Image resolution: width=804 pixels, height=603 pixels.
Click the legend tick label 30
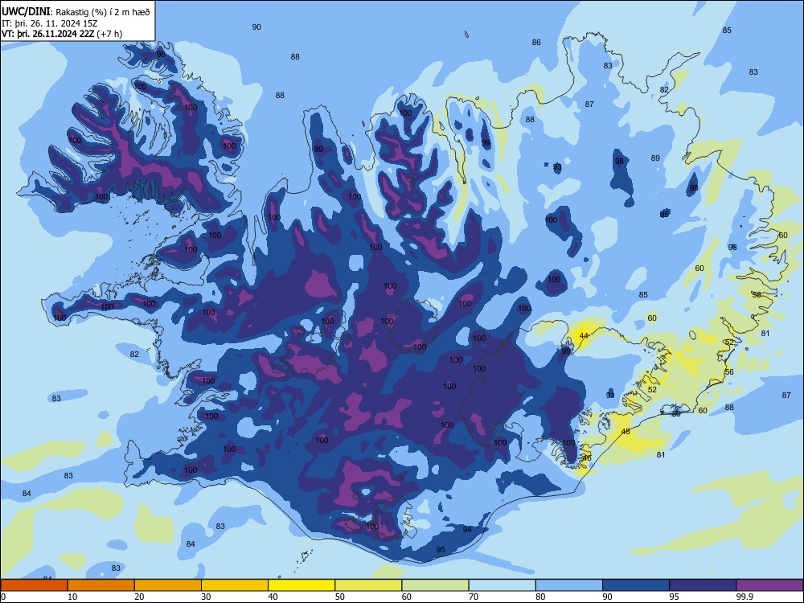(x=206, y=597)
